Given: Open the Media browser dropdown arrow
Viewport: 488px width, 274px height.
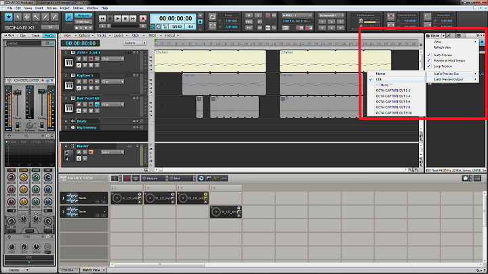Looking at the screenshot, I should click(443, 36).
